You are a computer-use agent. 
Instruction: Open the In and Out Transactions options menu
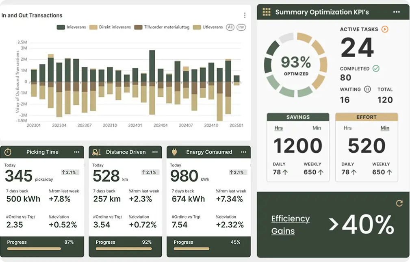(x=245, y=15)
